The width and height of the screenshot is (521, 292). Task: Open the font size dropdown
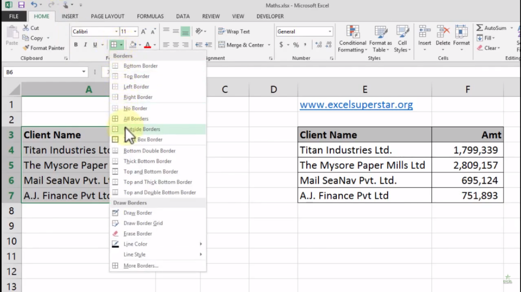[x=135, y=31]
